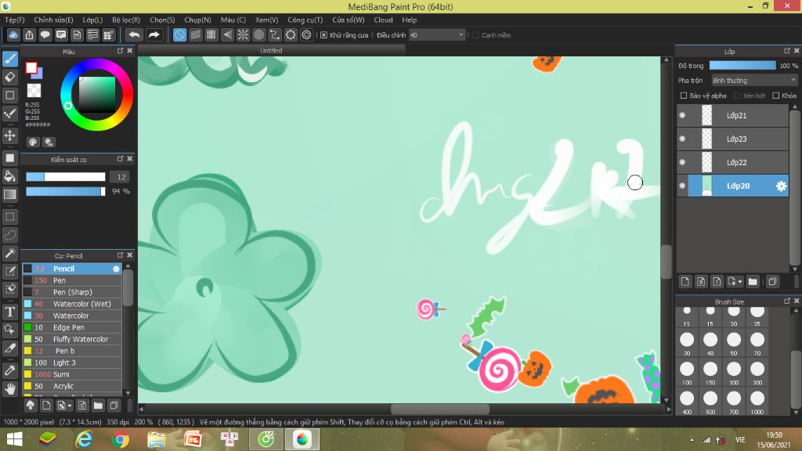This screenshot has height=451, width=802.
Task: Toggle visibility of Lớp21
Action: tap(682, 116)
